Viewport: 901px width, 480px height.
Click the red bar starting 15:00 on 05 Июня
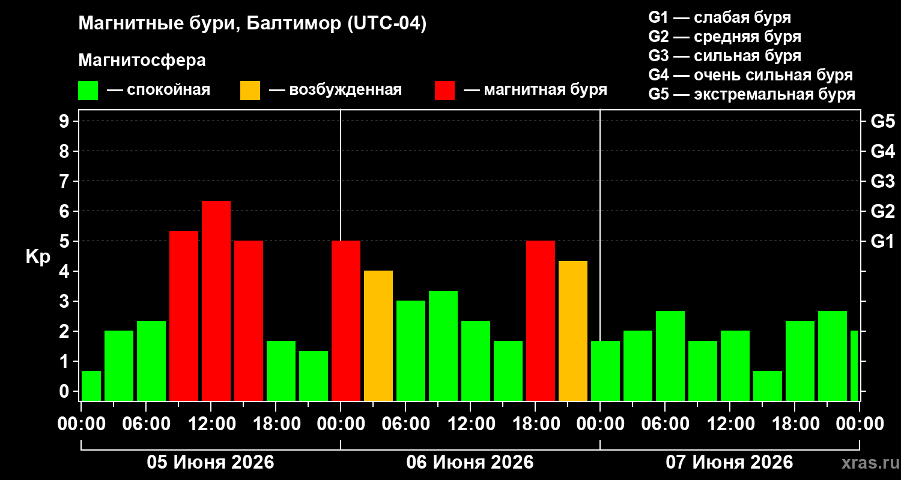point(249,320)
